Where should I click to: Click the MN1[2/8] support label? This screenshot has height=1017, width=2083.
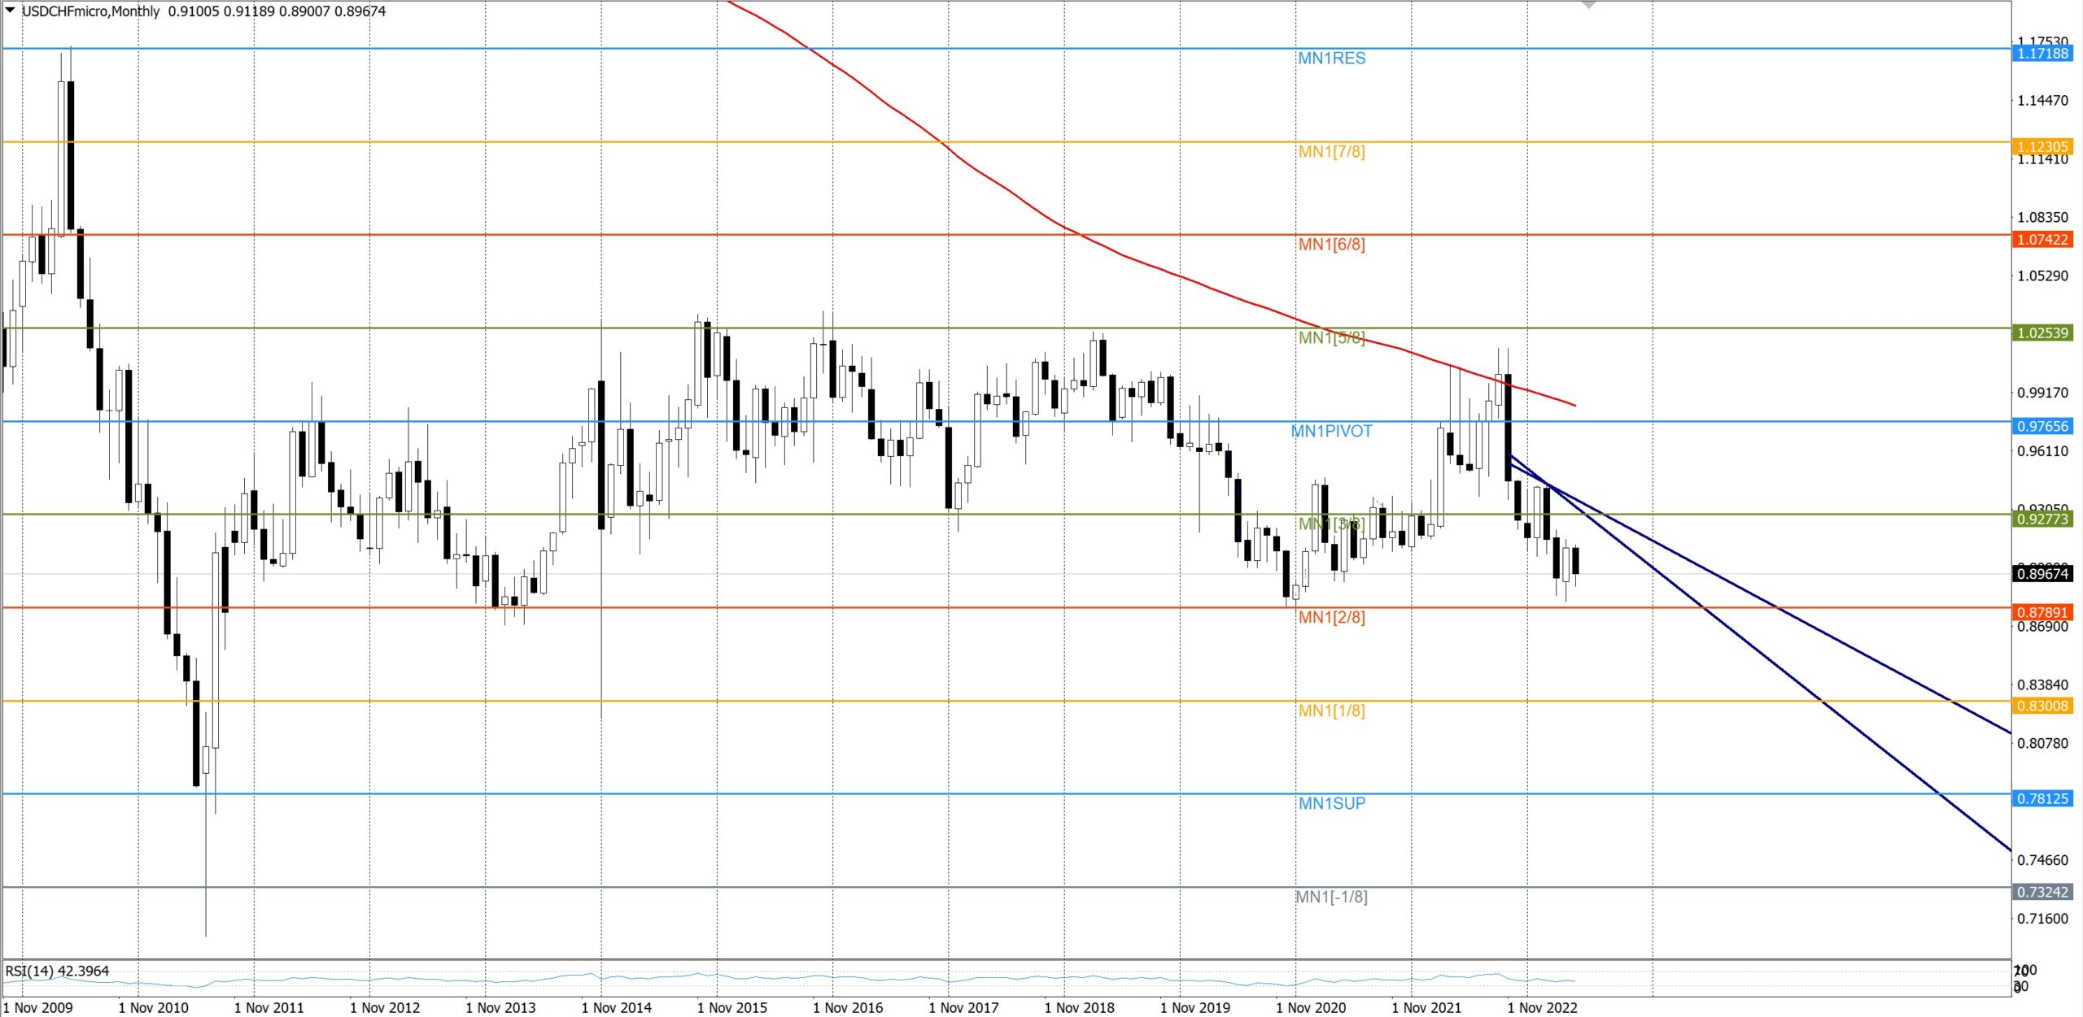click(x=1331, y=618)
